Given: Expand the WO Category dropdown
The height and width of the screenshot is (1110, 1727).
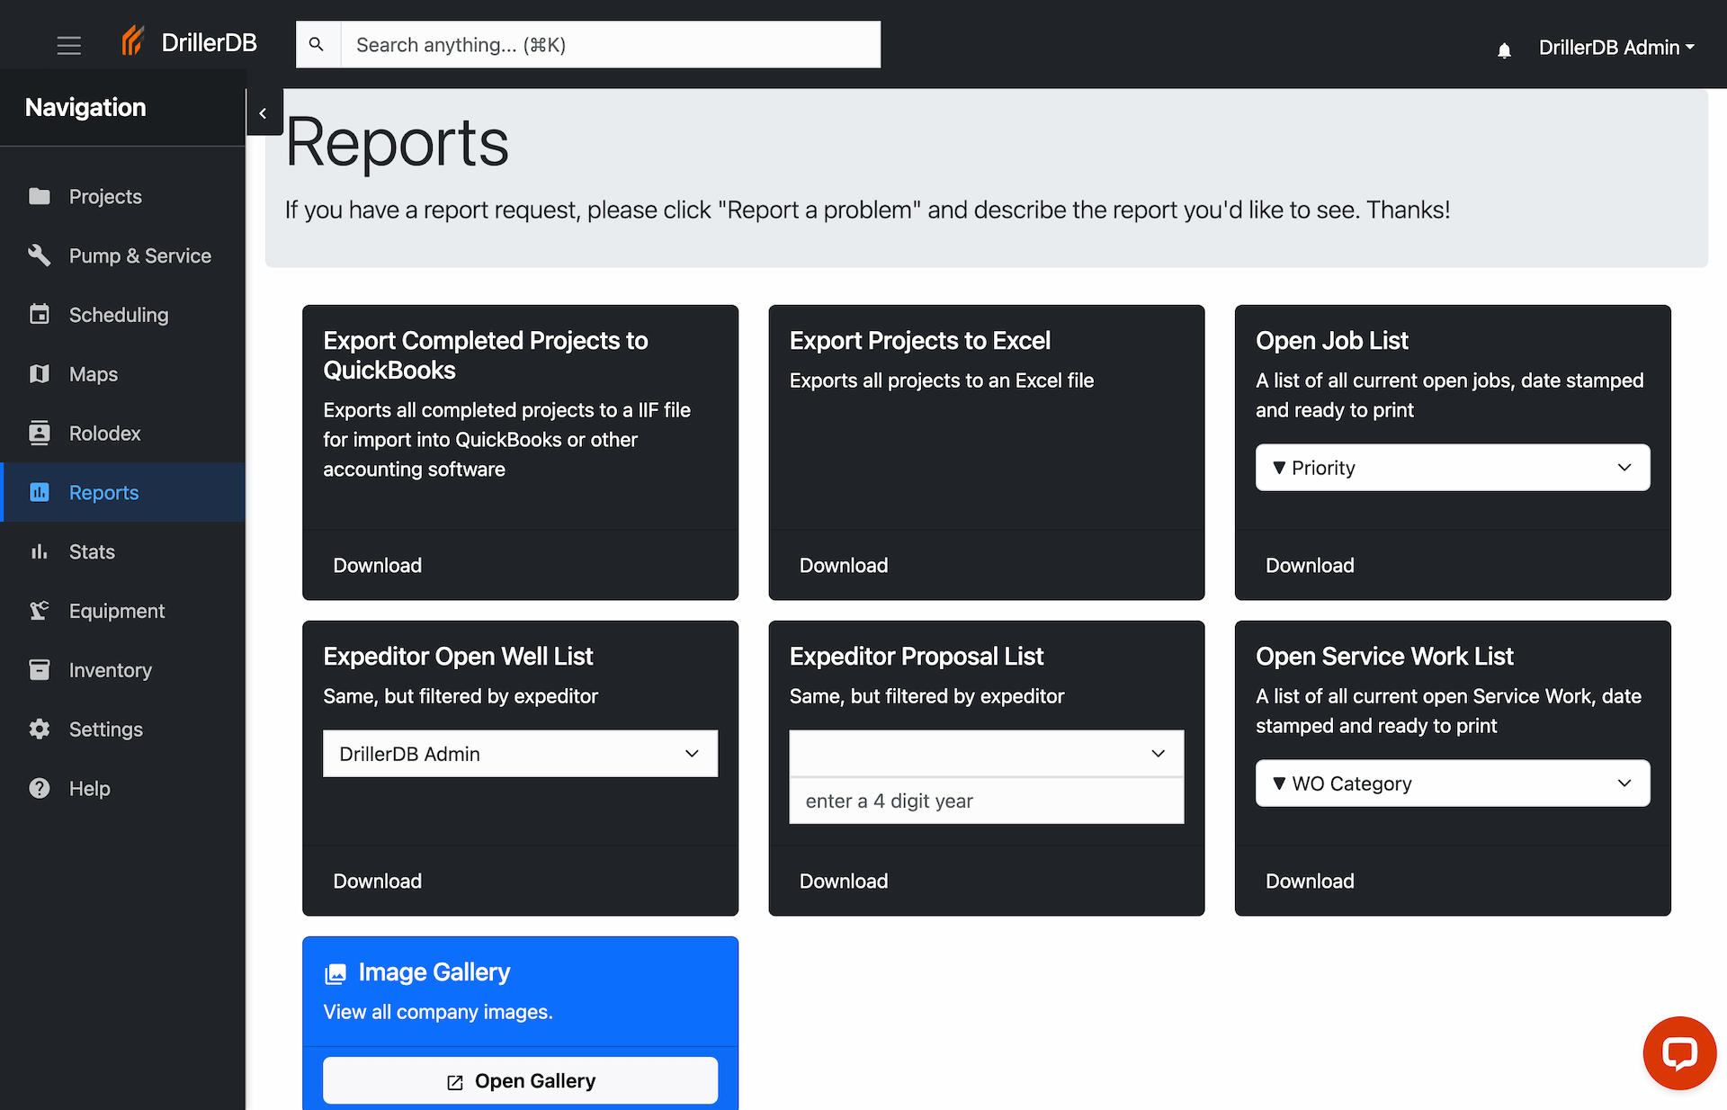Looking at the screenshot, I should pyautogui.click(x=1452, y=783).
